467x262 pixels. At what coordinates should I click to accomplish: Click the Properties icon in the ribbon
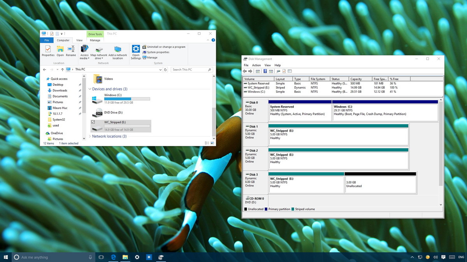point(48,49)
